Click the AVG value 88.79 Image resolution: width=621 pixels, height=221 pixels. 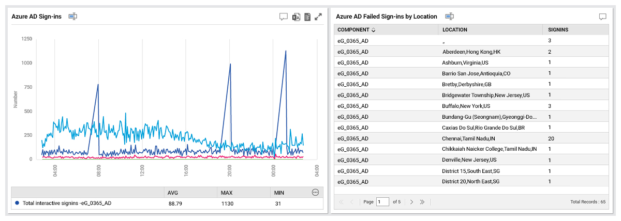[175, 204]
